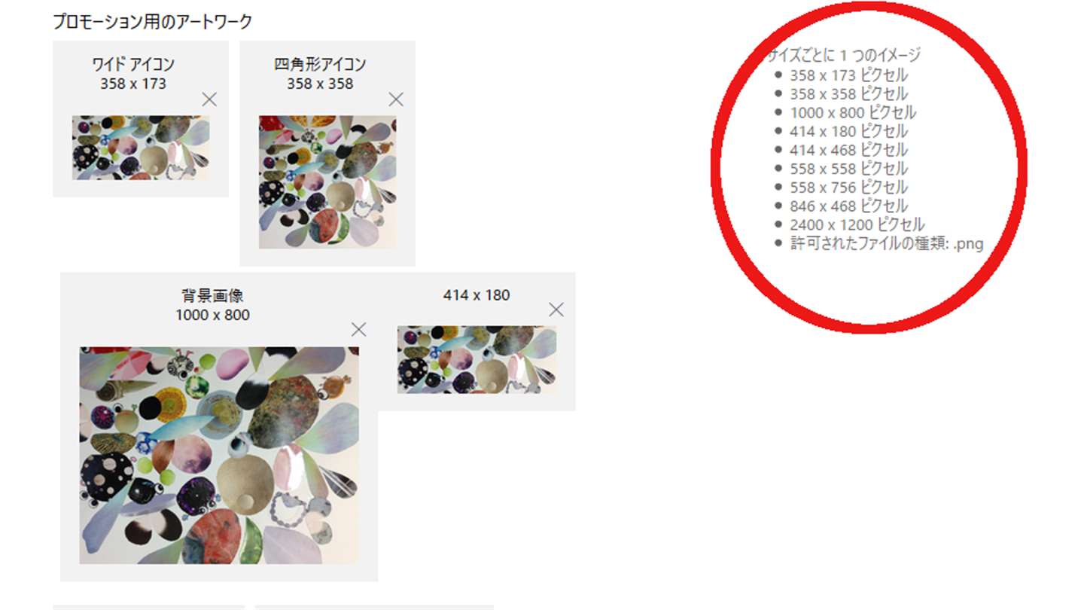Click the 四角形アイコン card title
1084x610 pixels.
click(x=320, y=65)
